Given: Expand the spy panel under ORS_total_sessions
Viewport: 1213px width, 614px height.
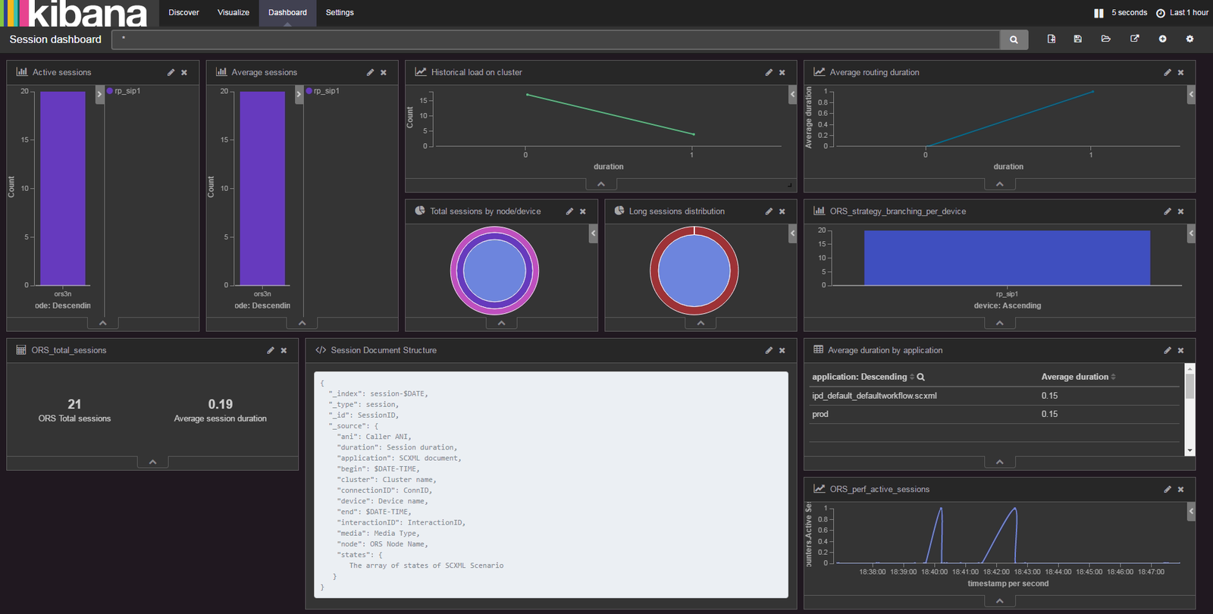Looking at the screenshot, I should pyautogui.click(x=152, y=462).
